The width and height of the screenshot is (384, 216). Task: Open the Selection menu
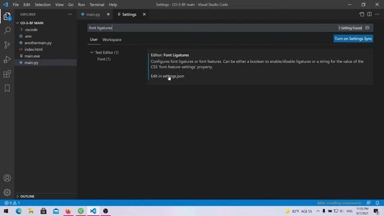click(43, 4)
